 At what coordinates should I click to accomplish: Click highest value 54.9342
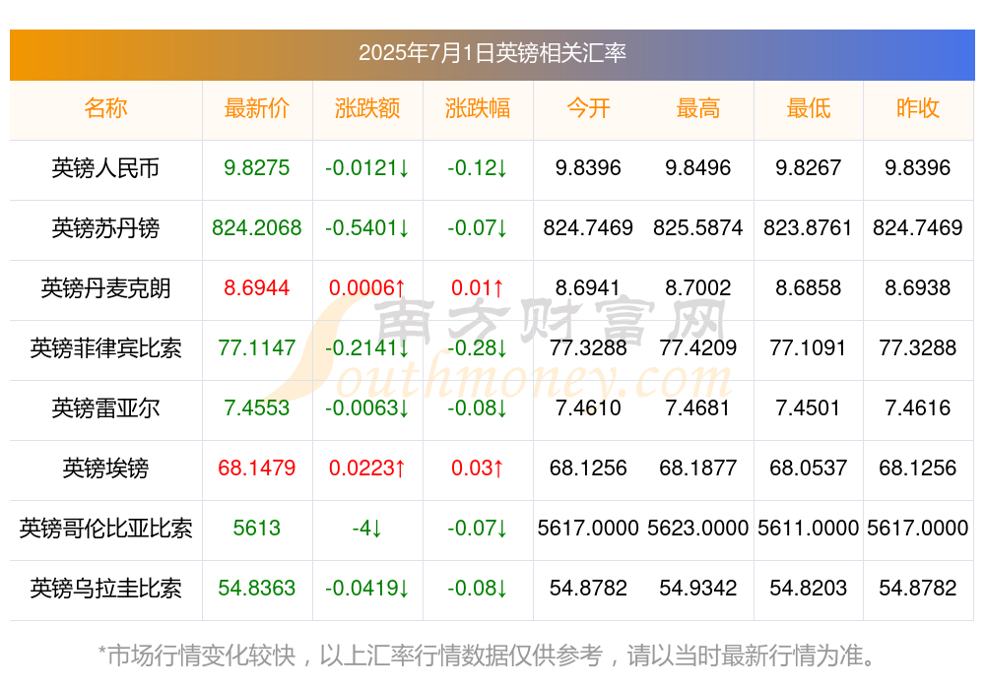[698, 589]
